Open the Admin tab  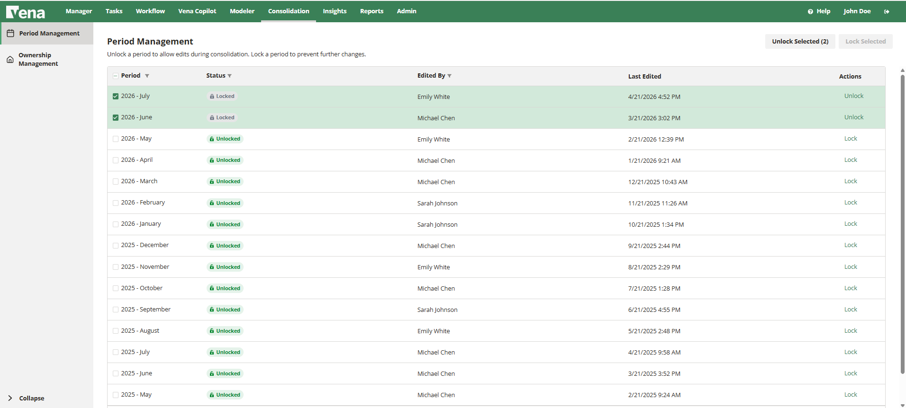[407, 11]
